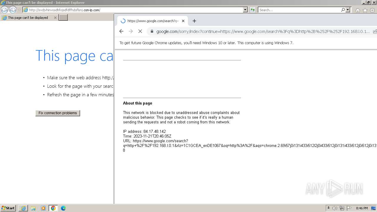
Task: Show hidden tray icons arrow
Action: [x=328, y=208]
